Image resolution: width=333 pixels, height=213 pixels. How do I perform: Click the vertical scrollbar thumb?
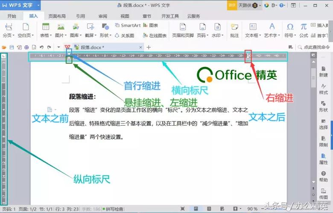click(x=313, y=78)
